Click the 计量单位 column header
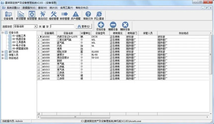The height and width of the screenshot is (124, 214). point(85,33)
